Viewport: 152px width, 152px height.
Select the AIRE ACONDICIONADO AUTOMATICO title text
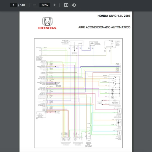tap(104, 27)
